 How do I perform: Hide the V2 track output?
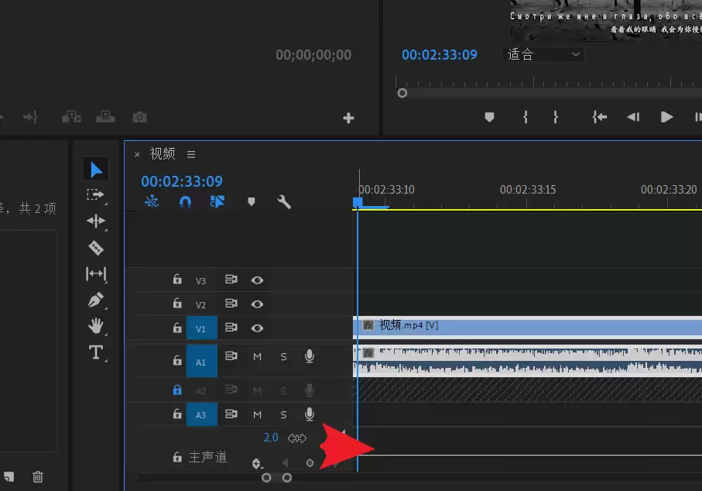click(257, 304)
